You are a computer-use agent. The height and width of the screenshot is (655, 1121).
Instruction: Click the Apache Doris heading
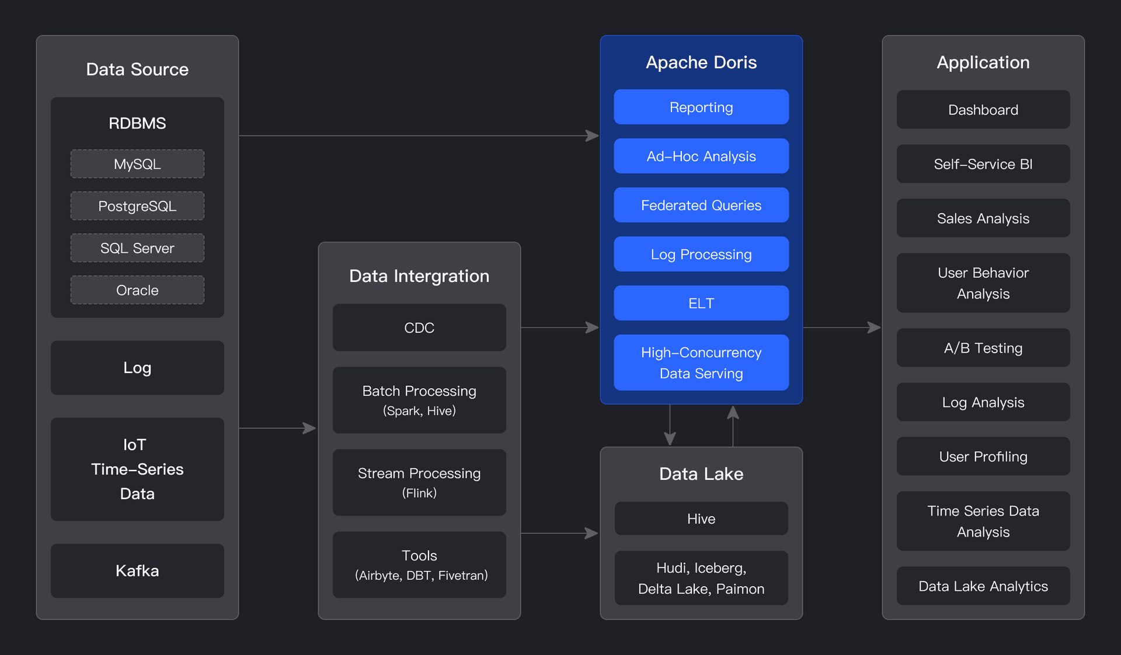pos(701,62)
